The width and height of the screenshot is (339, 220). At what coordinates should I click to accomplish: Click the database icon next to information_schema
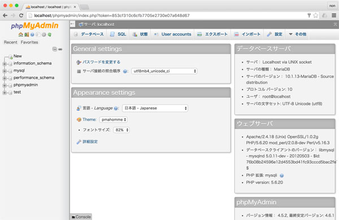click(10, 64)
